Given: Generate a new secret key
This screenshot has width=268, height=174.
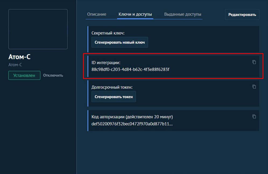Looking at the screenshot, I should coord(120,42).
